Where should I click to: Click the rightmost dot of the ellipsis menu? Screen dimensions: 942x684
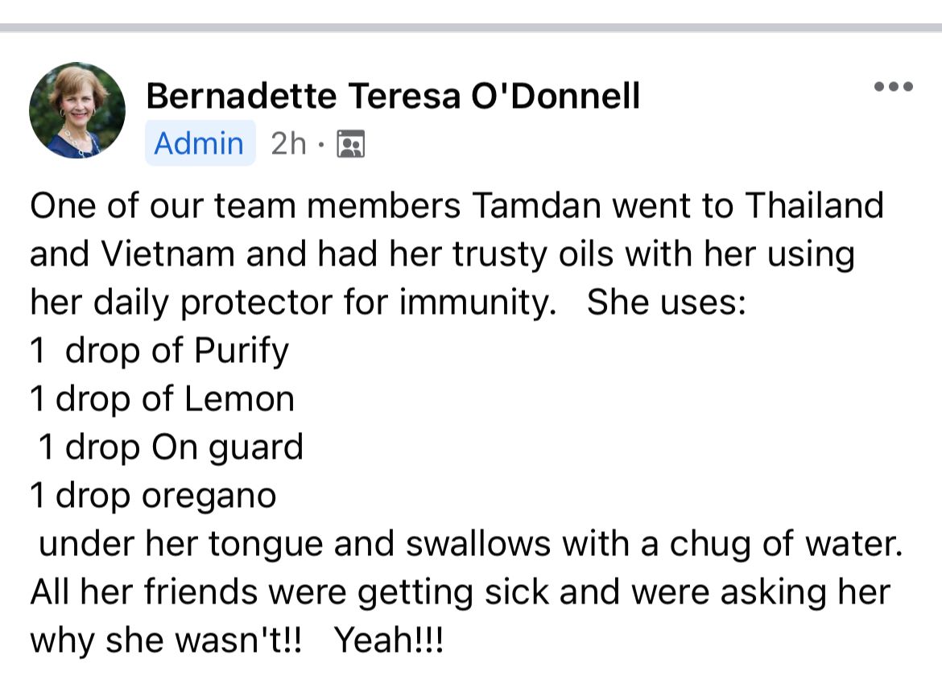[x=908, y=86]
